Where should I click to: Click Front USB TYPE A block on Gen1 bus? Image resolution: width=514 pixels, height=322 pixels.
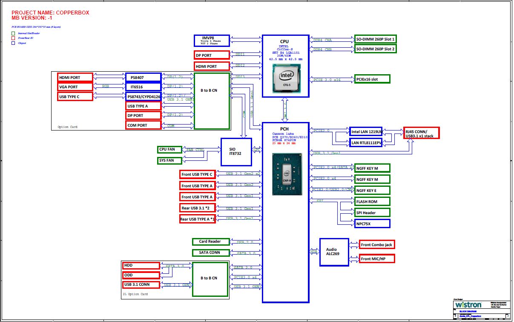[197, 197]
